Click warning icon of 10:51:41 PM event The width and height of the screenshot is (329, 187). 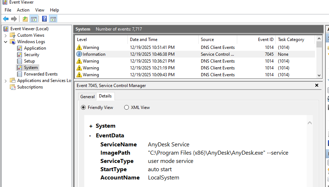79,47
